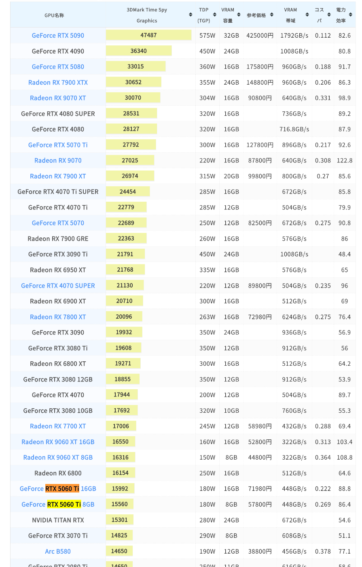The height and width of the screenshot is (567, 362).
Task: Open the Radeon RX 7800 XT link
Action: (58, 317)
